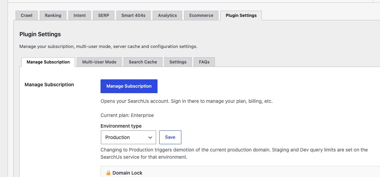This screenshot has width=380, height=177.
Task: Open the Manage Subscription sub-tab
Action: tap(48, 62)
